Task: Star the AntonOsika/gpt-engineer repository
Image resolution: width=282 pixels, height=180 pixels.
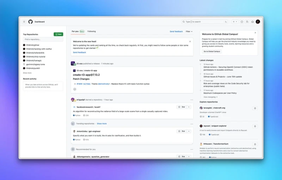Action: [181, 131]
